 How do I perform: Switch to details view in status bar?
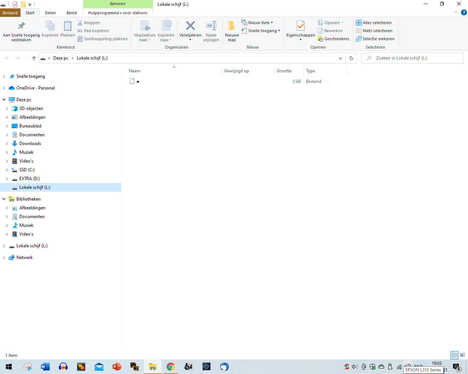454,355
